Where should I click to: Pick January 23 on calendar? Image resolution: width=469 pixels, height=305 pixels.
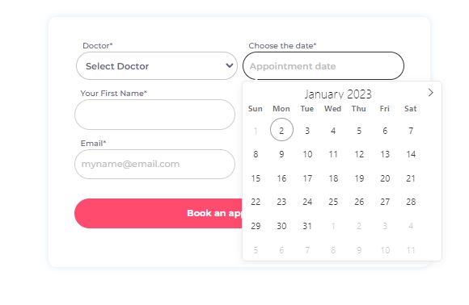tap(281, 202)
